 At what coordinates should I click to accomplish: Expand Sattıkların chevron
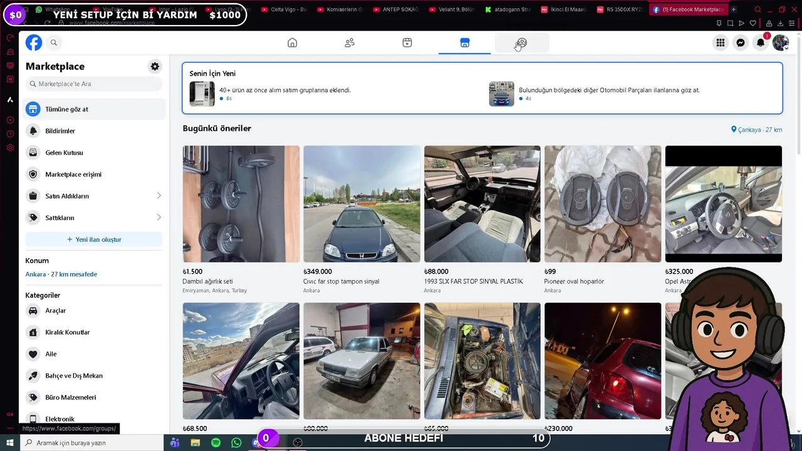(x=159, y=217)
